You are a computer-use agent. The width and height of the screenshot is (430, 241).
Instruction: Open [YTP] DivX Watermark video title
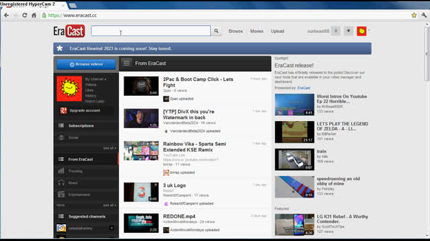coord(189,114)
